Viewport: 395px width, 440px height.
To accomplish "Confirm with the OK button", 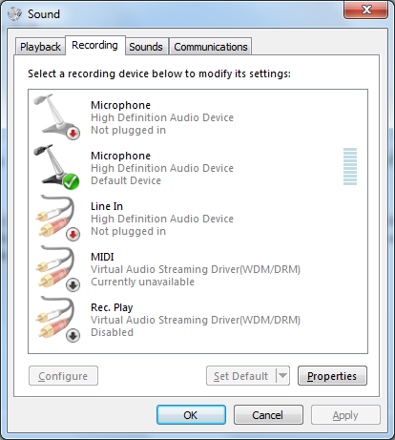I will 191,415.
